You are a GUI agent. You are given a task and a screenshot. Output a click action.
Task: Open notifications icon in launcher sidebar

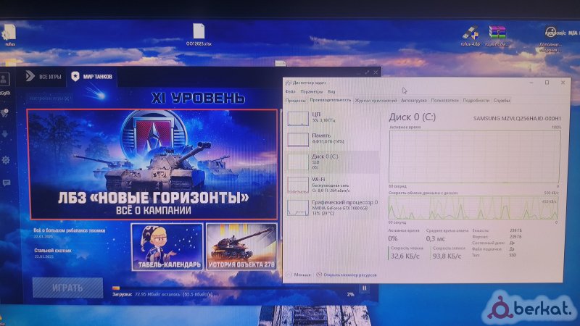[x=5, y=113]
